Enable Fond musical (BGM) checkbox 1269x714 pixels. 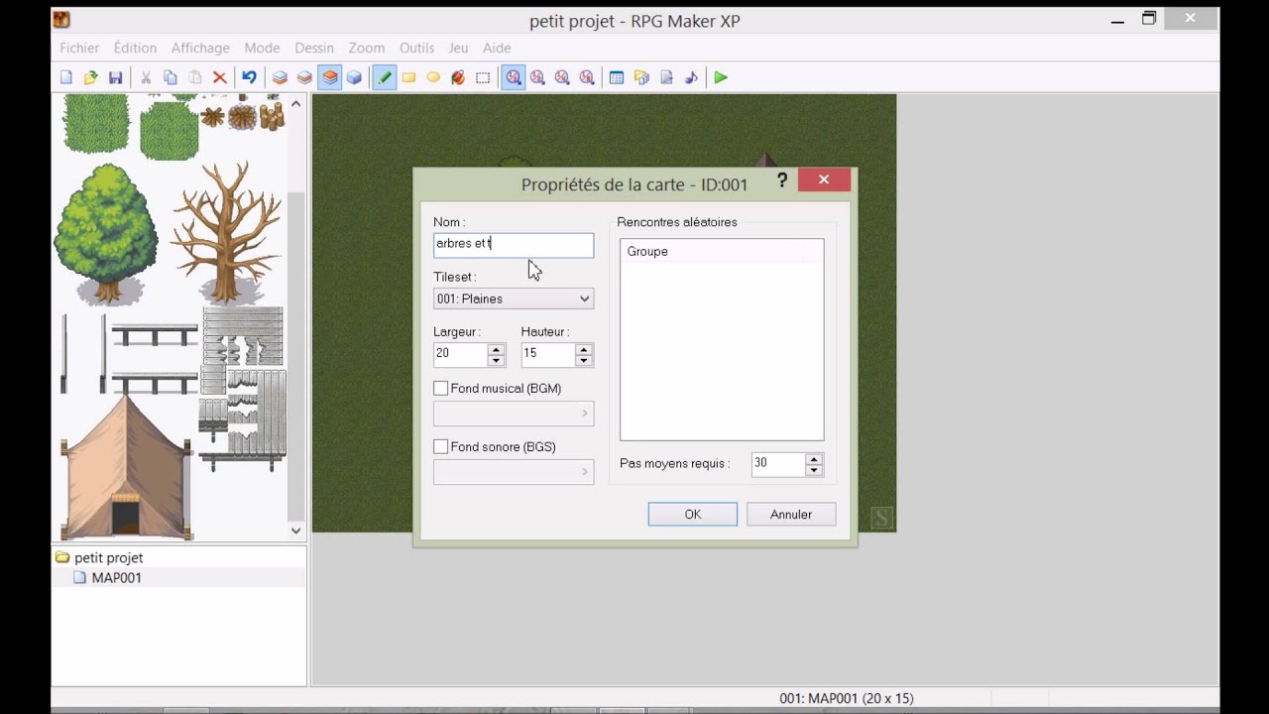click(x=441, y=388)
